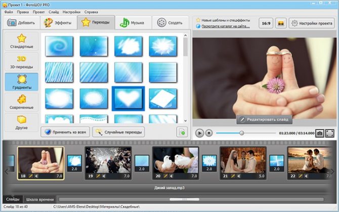
Task: Click the preview playback progress slider
Action: pos(242,133)
